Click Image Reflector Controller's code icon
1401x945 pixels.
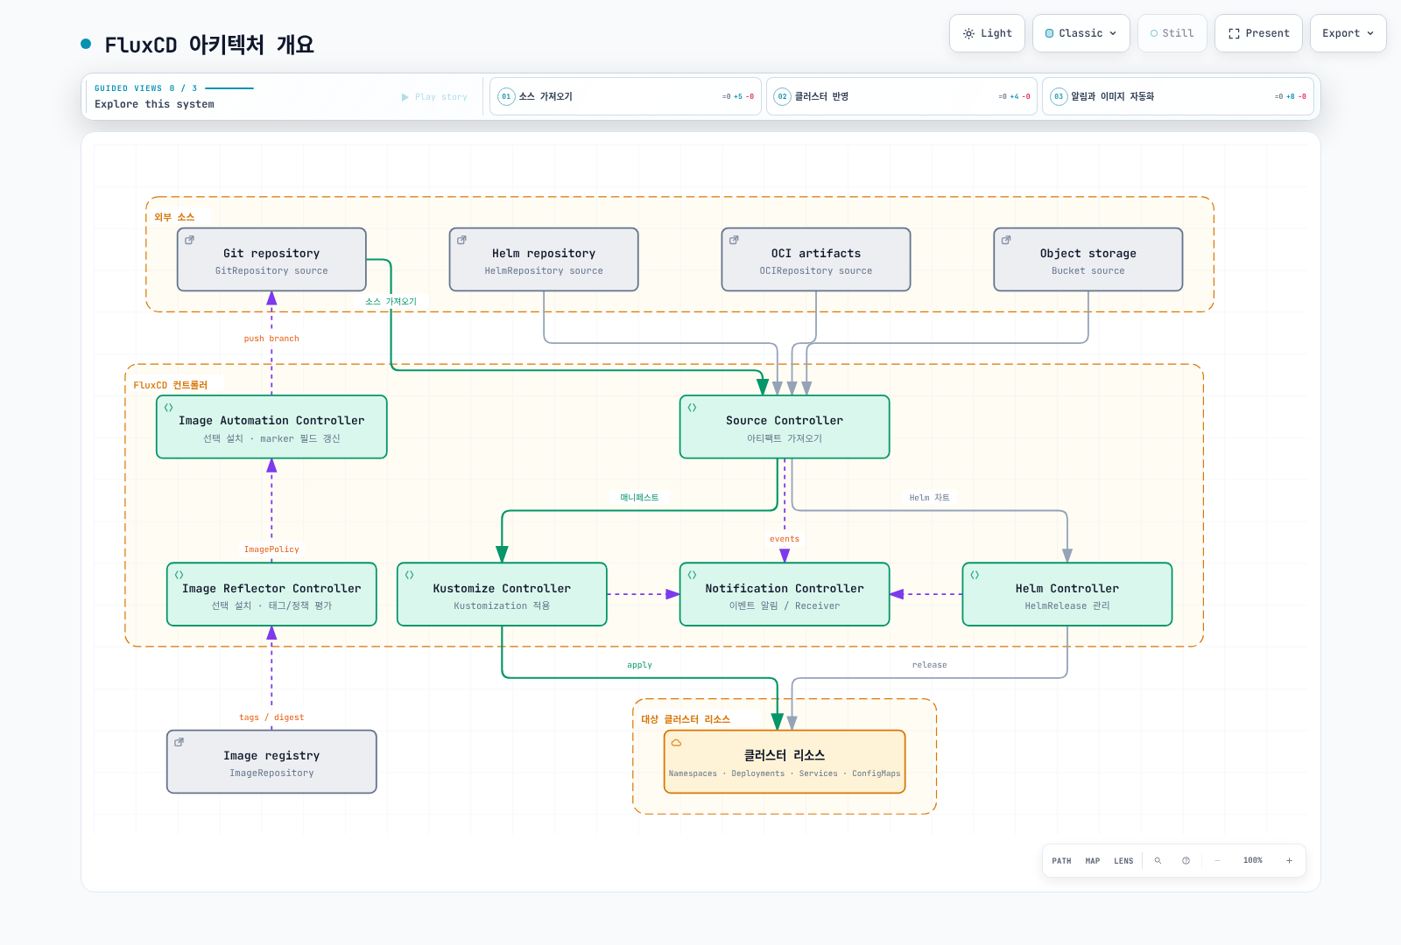(179, 575)
